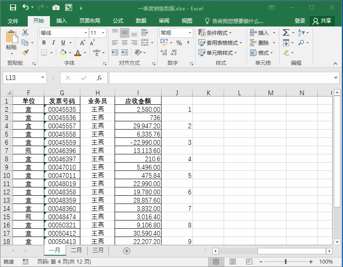
Task: Decrease font size with the small A icon
Action: (92, 43)
